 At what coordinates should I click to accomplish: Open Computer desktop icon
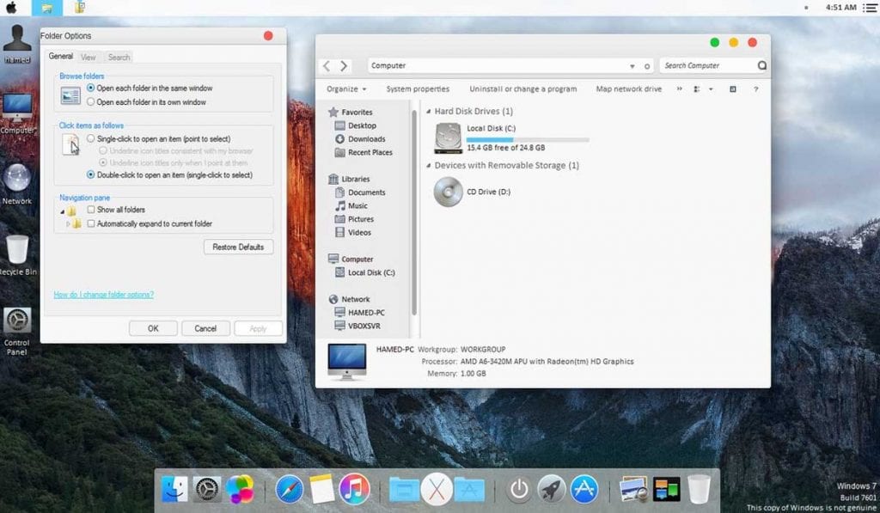click(x=17, y=114)
